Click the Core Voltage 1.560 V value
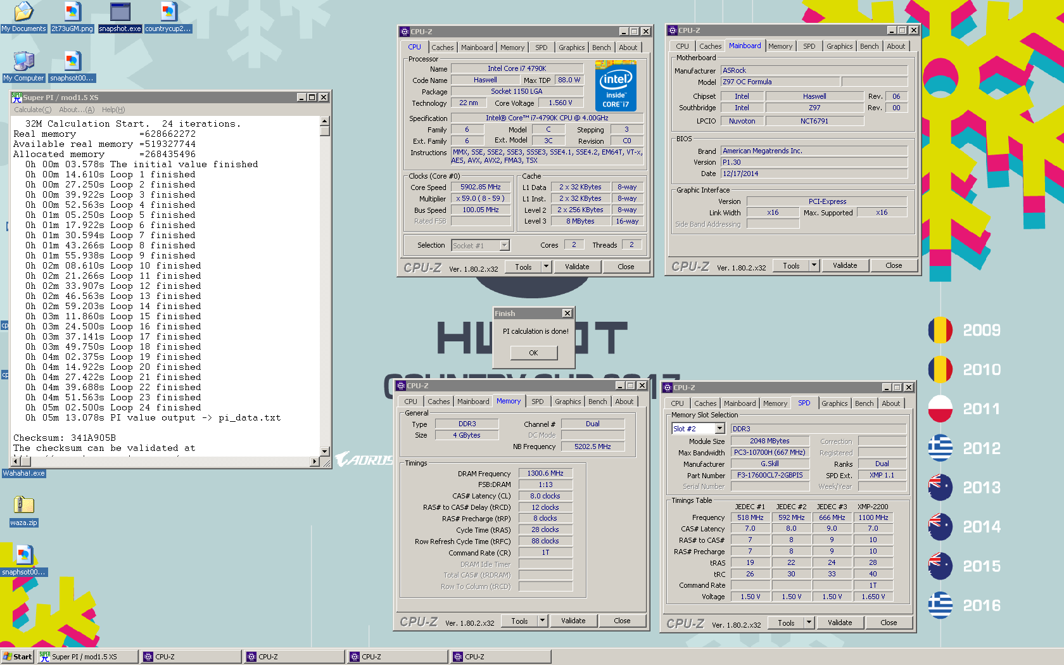The image size is (1064, 665). coord(560,103)
